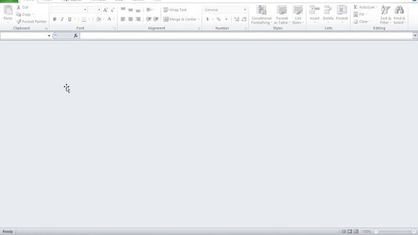Click the Increase Font Size icon
418x235 pixels.
[105, 10]
